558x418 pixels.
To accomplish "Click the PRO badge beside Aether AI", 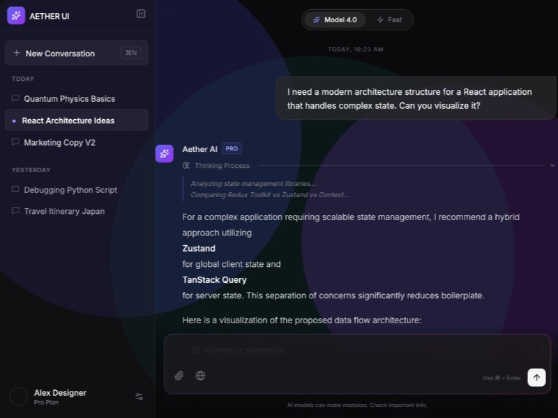I will coord(232,148).
